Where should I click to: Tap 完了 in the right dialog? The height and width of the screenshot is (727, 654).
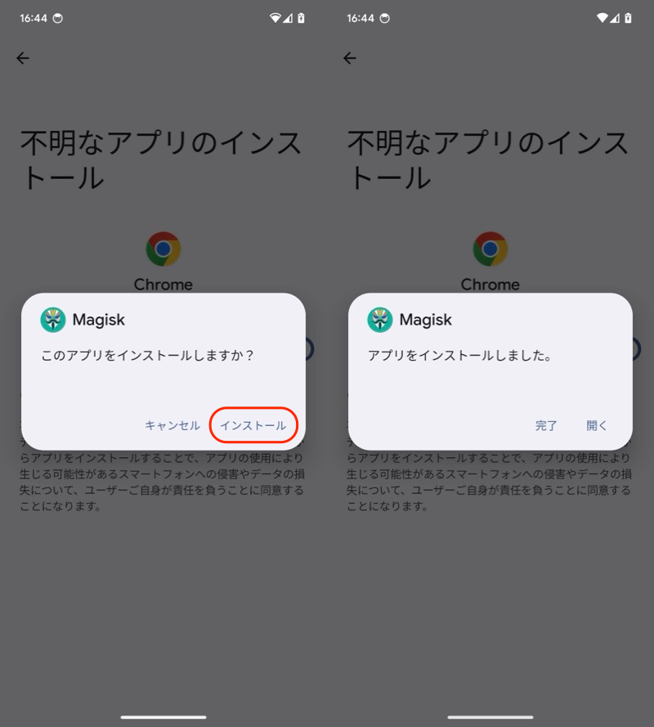pyautogui.click(x=546, y=425)
